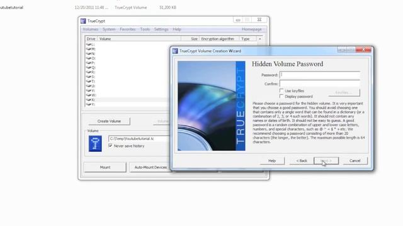Uncheck Never save history option
Screen dimensions: 403x226
[x=111, y=146]
